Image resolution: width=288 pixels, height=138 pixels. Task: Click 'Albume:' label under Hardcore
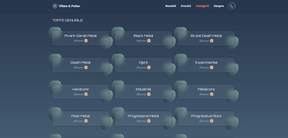click(x=78, y=94)
